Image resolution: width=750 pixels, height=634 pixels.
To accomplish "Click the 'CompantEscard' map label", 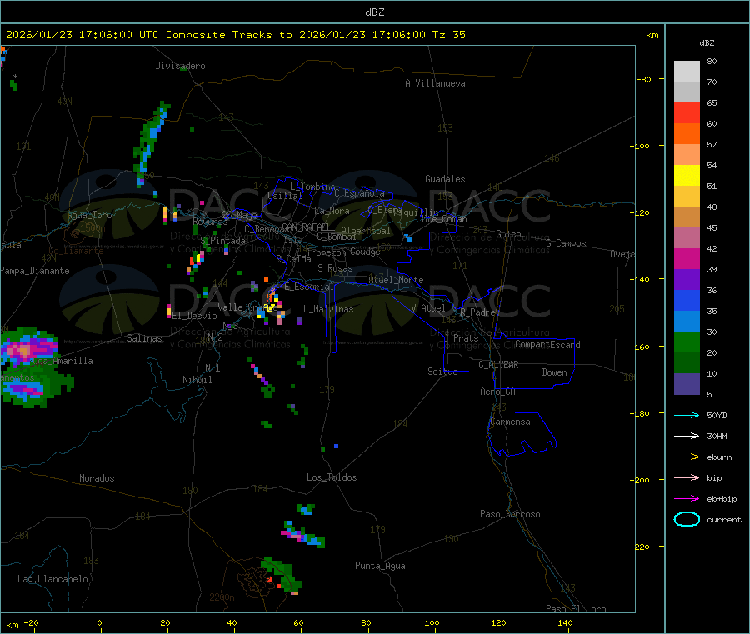I will [547, 344].
